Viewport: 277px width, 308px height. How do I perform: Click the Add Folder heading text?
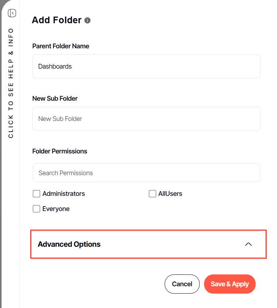(x=57, y=20)
